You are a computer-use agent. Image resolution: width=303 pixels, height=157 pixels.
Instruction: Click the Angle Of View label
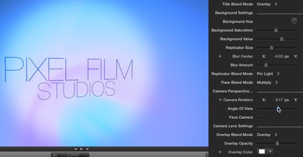(240, 109)
